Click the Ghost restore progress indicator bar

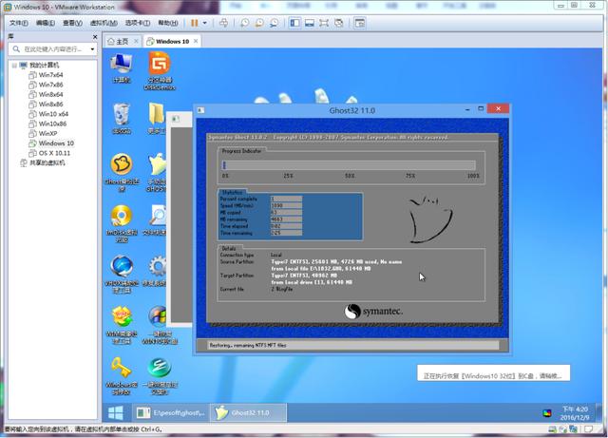pyautogui.click(x=349, y=165)
